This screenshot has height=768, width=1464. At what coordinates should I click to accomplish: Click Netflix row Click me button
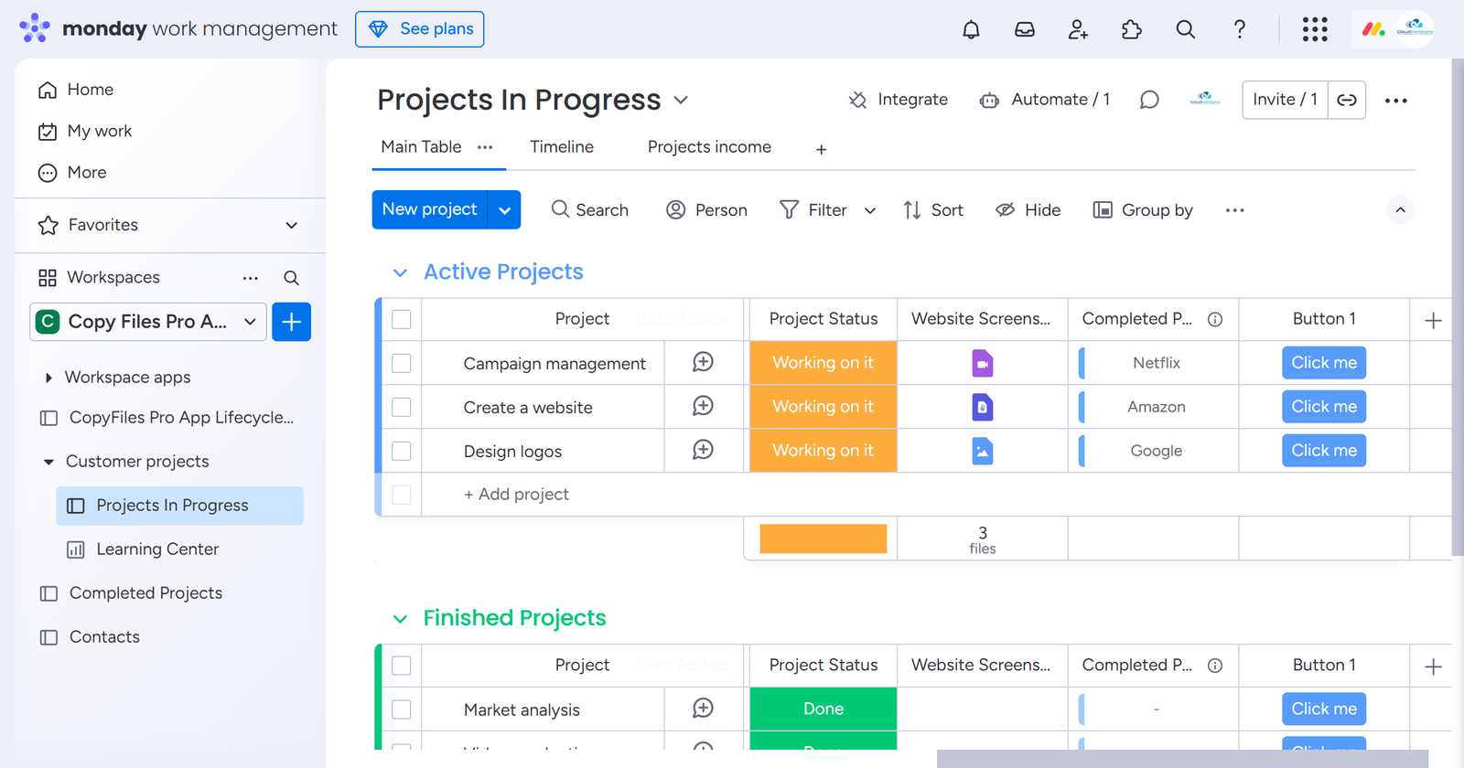coord(1324,363)
